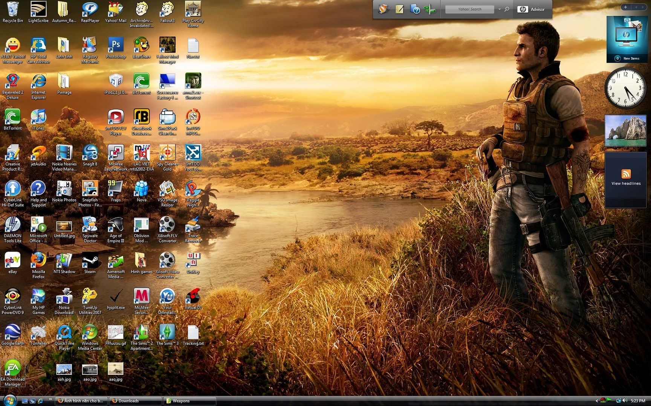The height and width of the screenshot is (406, 651).
Task: Launch LightScribe from the desktop
Action: (x=38, y=12)
